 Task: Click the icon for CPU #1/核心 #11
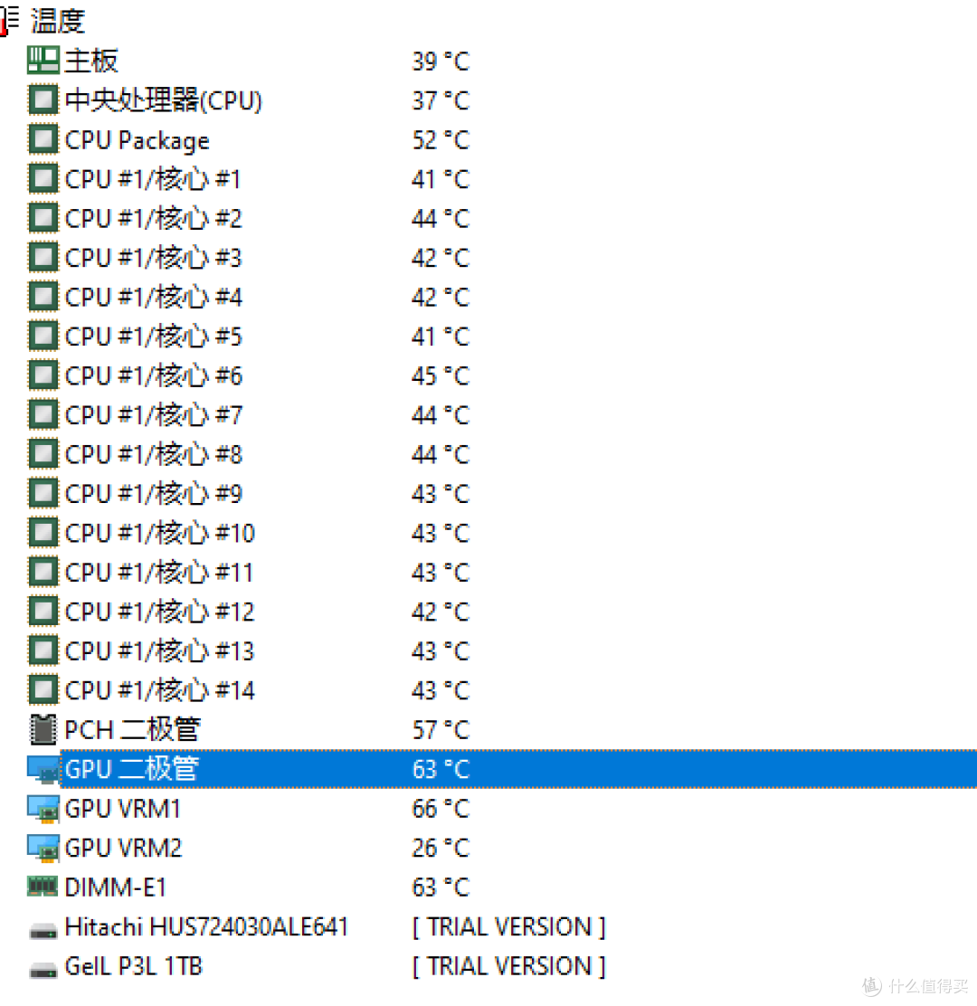click(x=43, y=573)
